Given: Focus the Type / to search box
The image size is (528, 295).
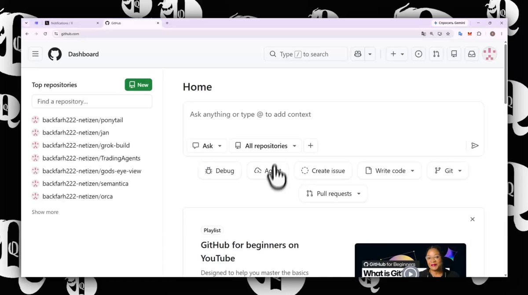Looking at the screenshot, I should [306, 54].
